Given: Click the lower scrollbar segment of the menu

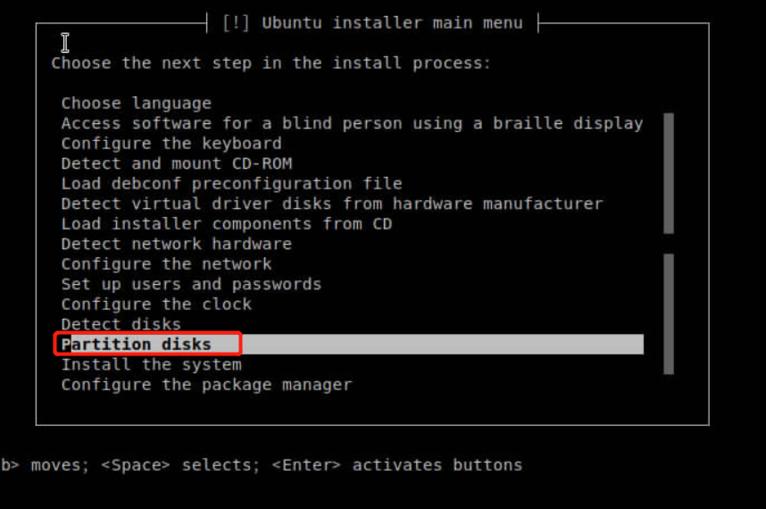Looking at the screenshot, I should point(669,314).
